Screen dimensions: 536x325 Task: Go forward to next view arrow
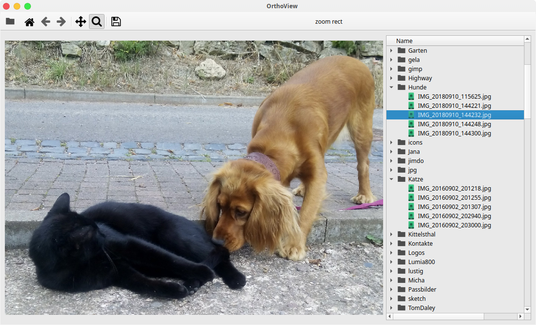tap(61, 22)
